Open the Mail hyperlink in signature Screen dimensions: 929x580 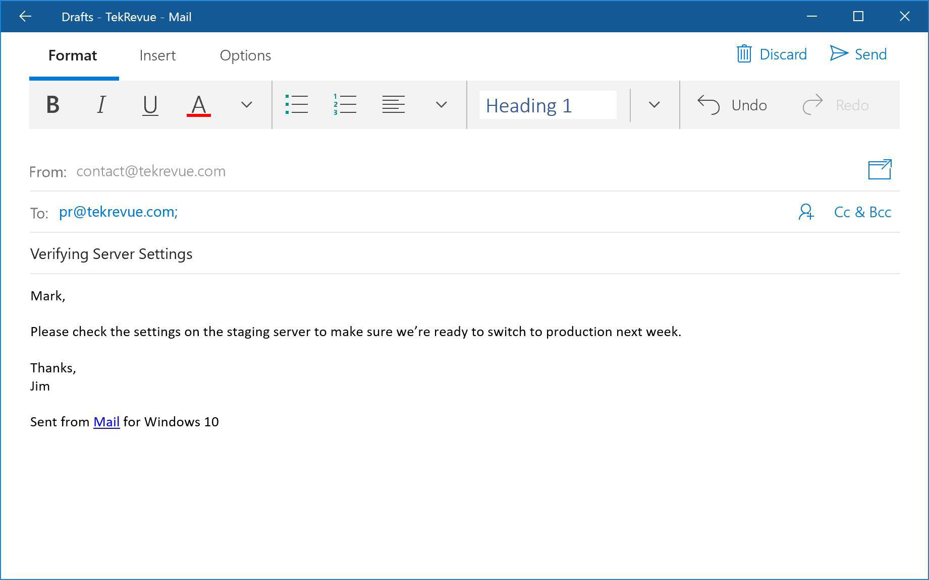coord(106,422)
